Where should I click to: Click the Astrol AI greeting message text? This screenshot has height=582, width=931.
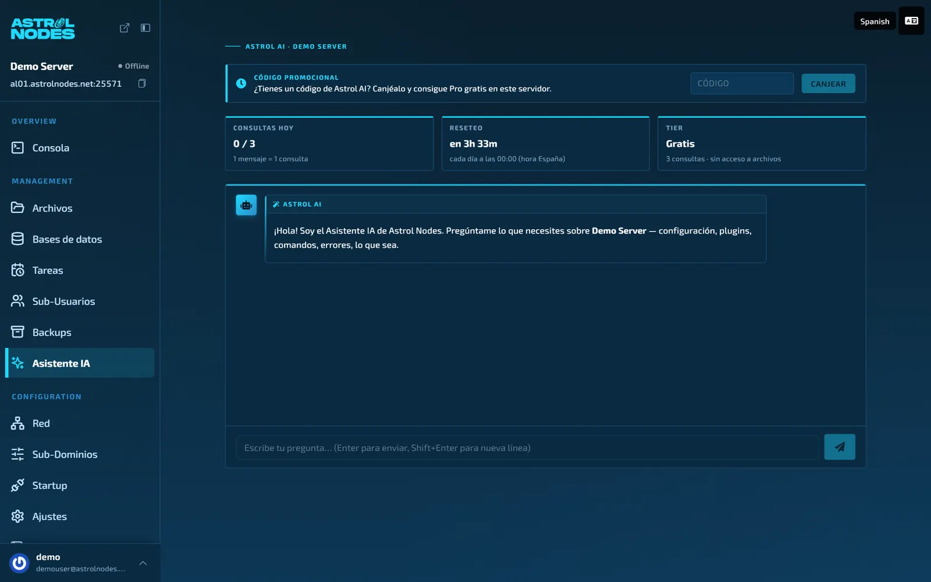(513, 237)
